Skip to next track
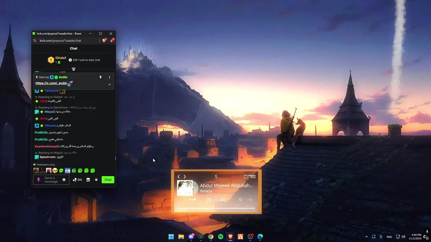This screenshot has width=431, height=242. tap(223, 200)
